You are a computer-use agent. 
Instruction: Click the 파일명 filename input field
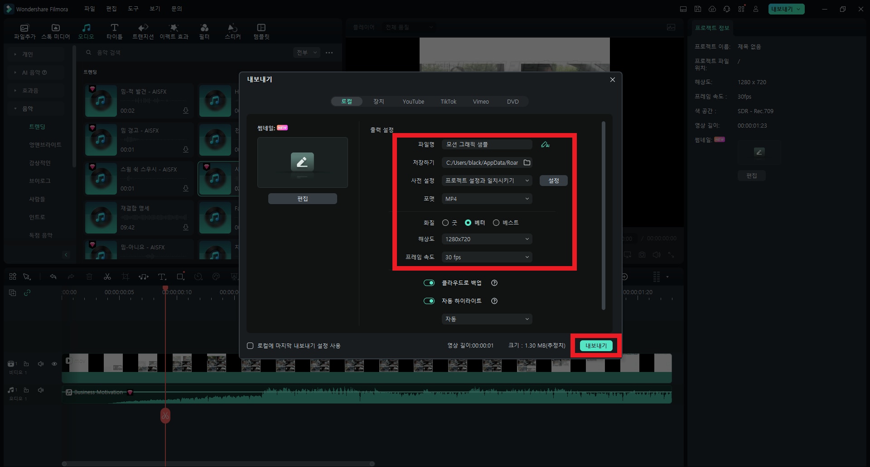click(487, 144)
